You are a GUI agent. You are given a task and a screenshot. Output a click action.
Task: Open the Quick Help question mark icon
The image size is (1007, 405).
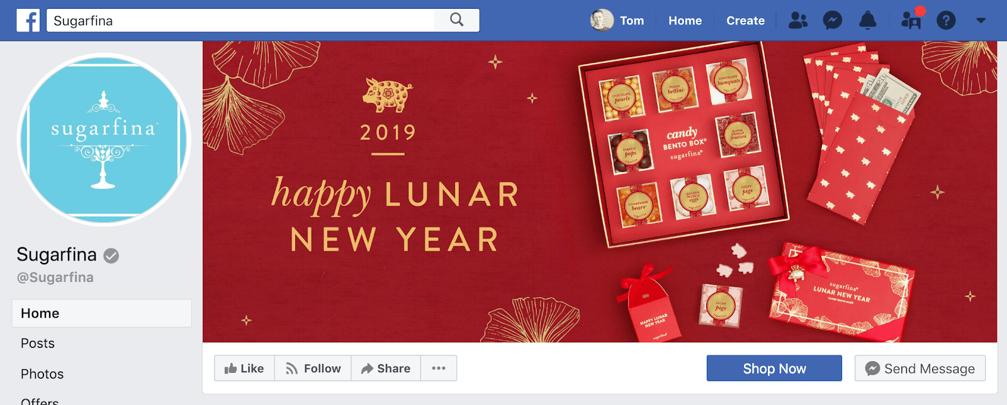coord(946,21)
